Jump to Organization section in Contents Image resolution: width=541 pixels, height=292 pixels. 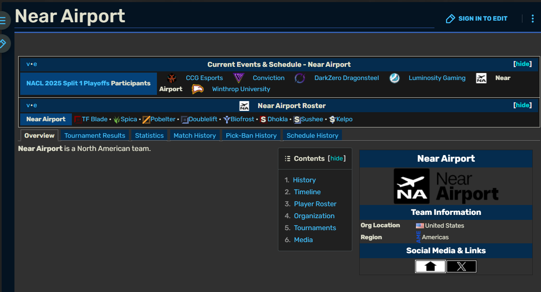pos(314,216)
